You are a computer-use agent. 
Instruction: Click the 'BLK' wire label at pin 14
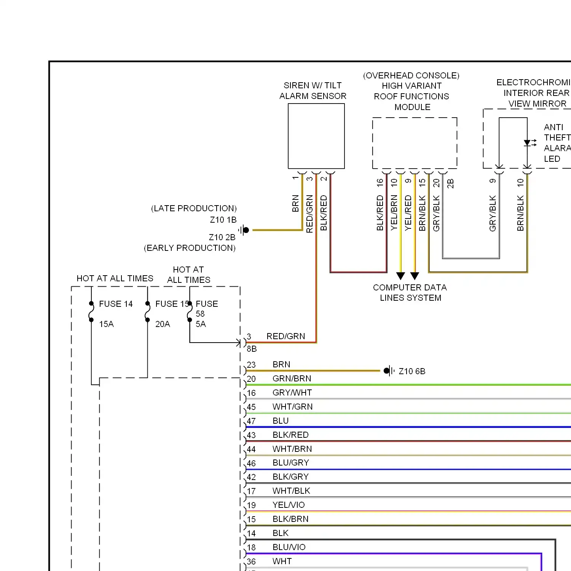pyautogui.click(x=281, y=533)
